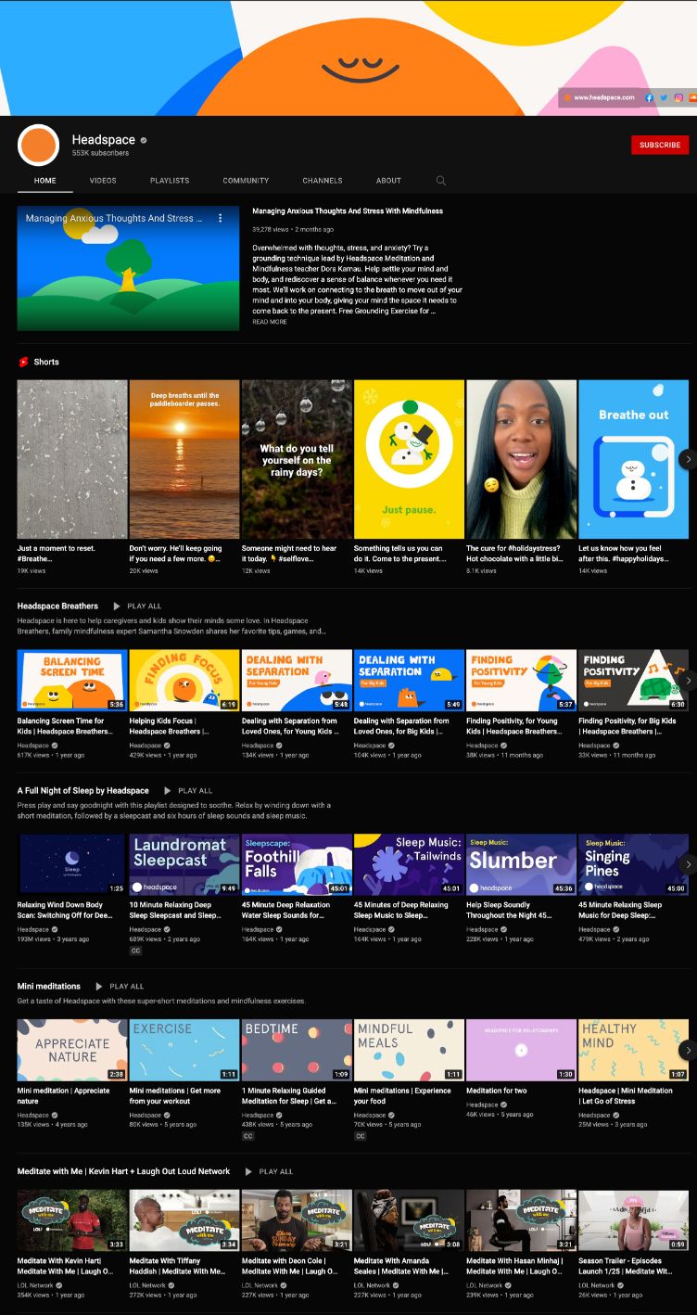The width and height of the screenshot is (697, 1315).
Task: Switch to the COMMUNITY tab
Action: tap(246, 181)
